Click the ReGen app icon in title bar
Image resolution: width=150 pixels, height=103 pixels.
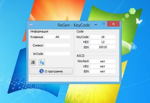point(31,25)
